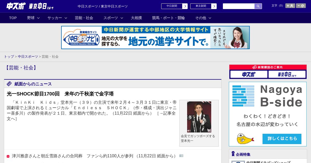Screen dimensions: 311x163
Task: Select the 芸能・社会 menu item
Action: (x=84, y=18)
